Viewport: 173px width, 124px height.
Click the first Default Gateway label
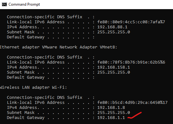click(x=26, y=37)
